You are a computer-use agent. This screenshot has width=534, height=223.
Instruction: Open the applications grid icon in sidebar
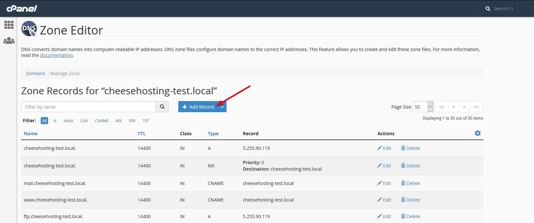click(x=9, y=25)
